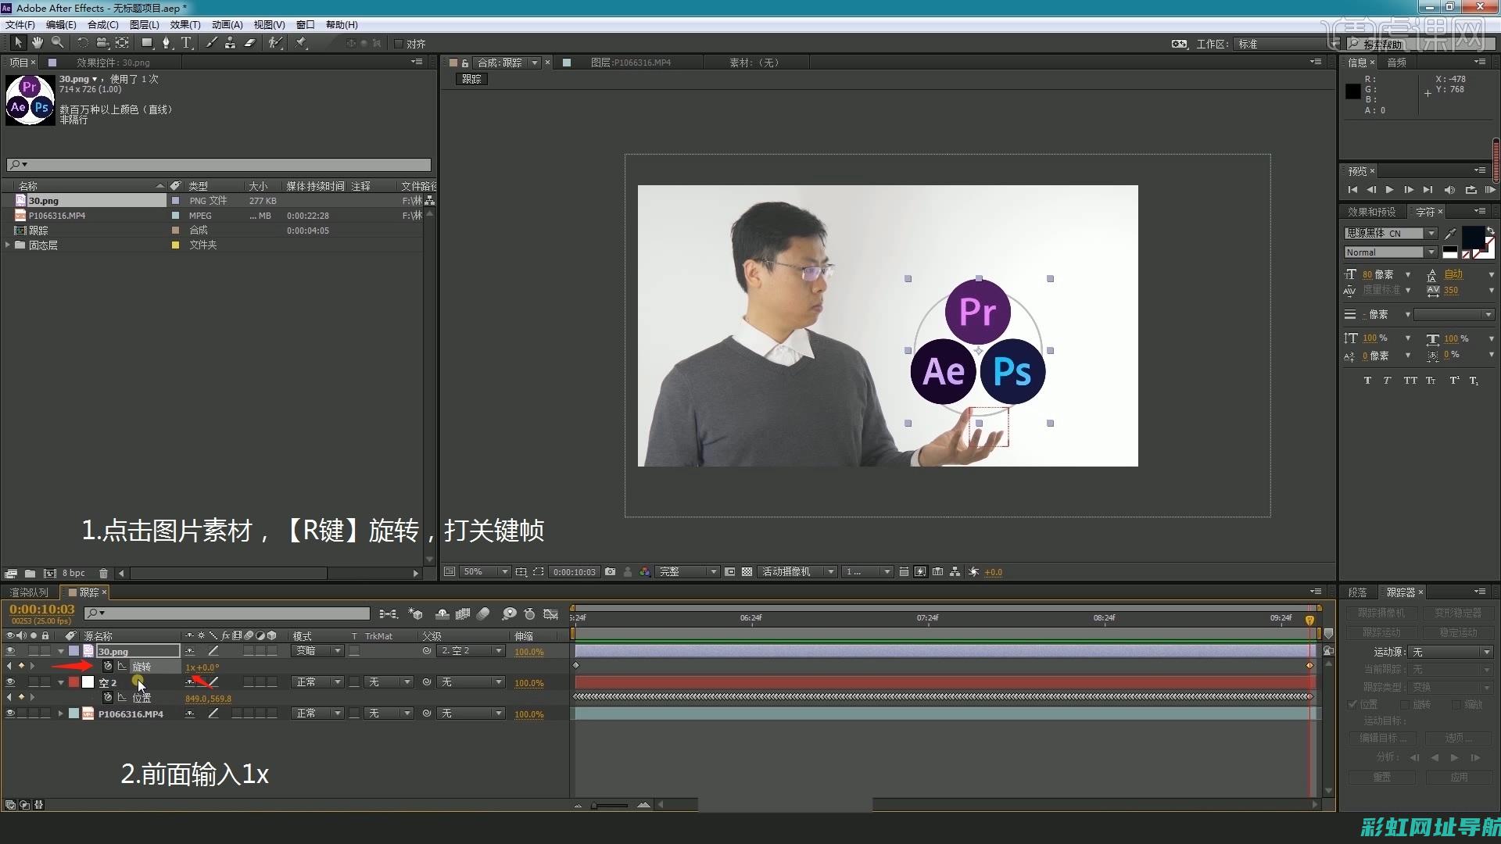1501x844 pixels.
Task: Hide the P1066316.MP4 layer
Action: [x=10, y=713]
